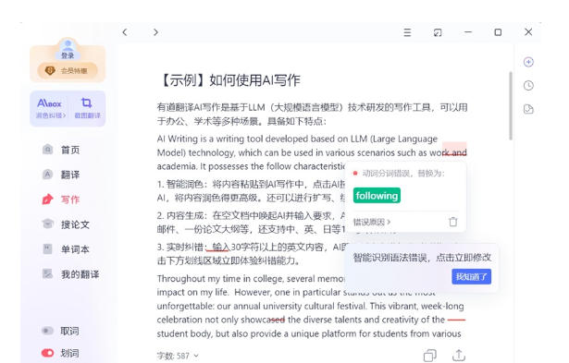Export document with share icon
The height and width of the screenshot is (363, 569).
459,356
